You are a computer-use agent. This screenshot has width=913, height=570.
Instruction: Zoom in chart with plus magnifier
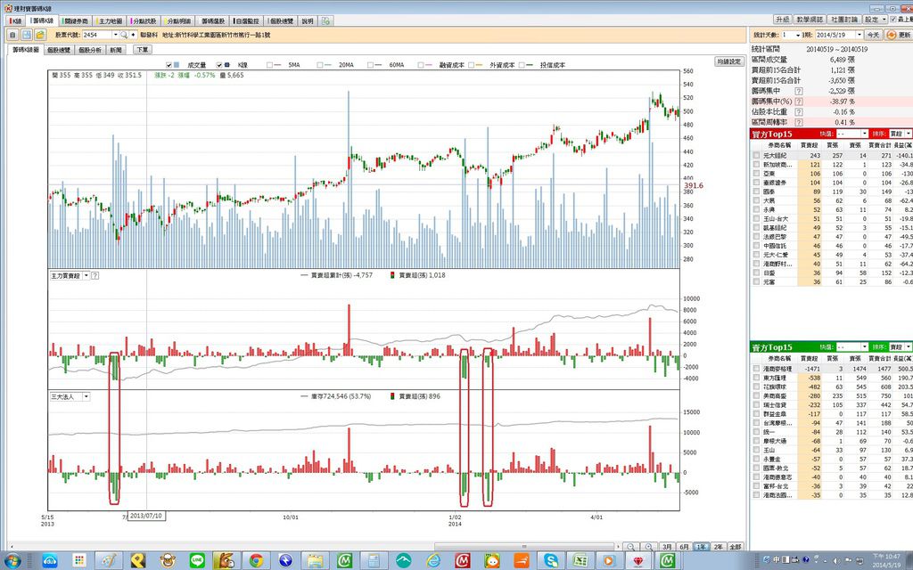tap(648, 548)
